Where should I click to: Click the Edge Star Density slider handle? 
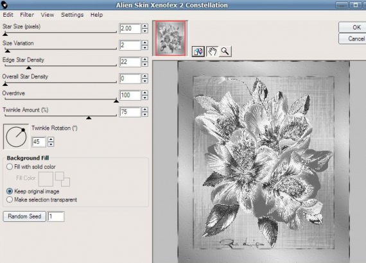pos(28,67)
